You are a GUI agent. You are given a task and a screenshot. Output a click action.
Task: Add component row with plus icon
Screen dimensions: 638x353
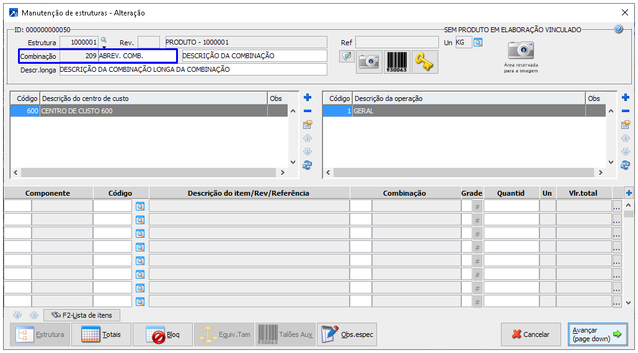coord(629,193)
